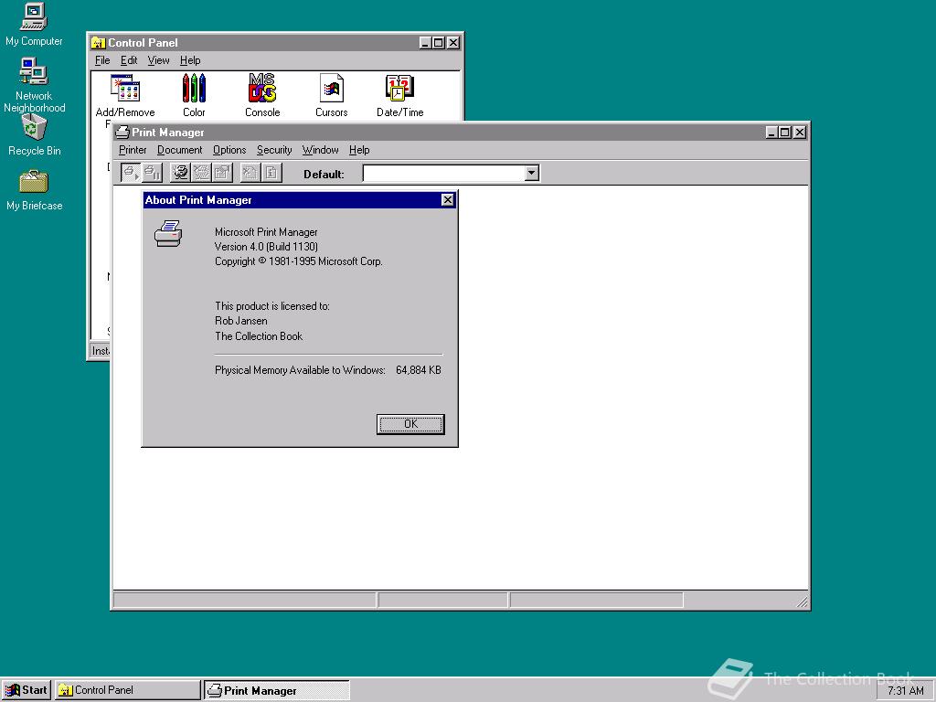Click the 'Rob Jansen' licensee name
Screen dimensions: 936x702
coord(241,321)
